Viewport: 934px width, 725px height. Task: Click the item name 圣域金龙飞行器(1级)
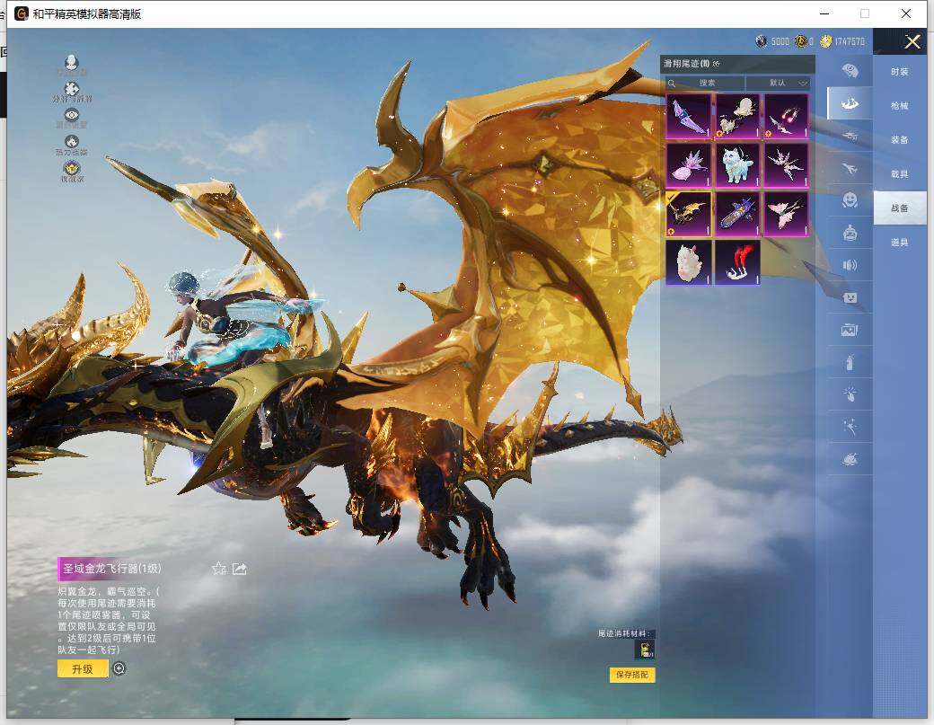click(112, 569)
